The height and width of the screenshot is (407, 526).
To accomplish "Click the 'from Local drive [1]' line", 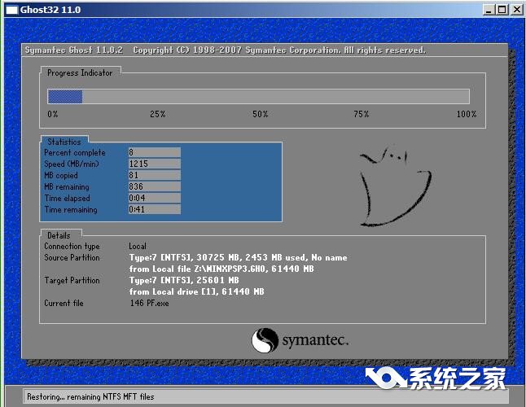I will tap(196, 291).
